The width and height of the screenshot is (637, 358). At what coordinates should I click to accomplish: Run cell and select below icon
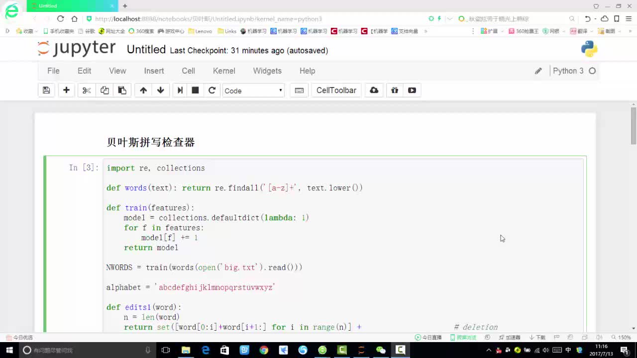180,90
